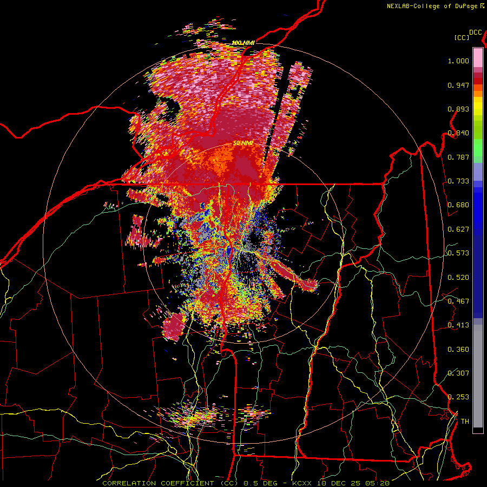Click the [CC] units label

click(462, 37)
